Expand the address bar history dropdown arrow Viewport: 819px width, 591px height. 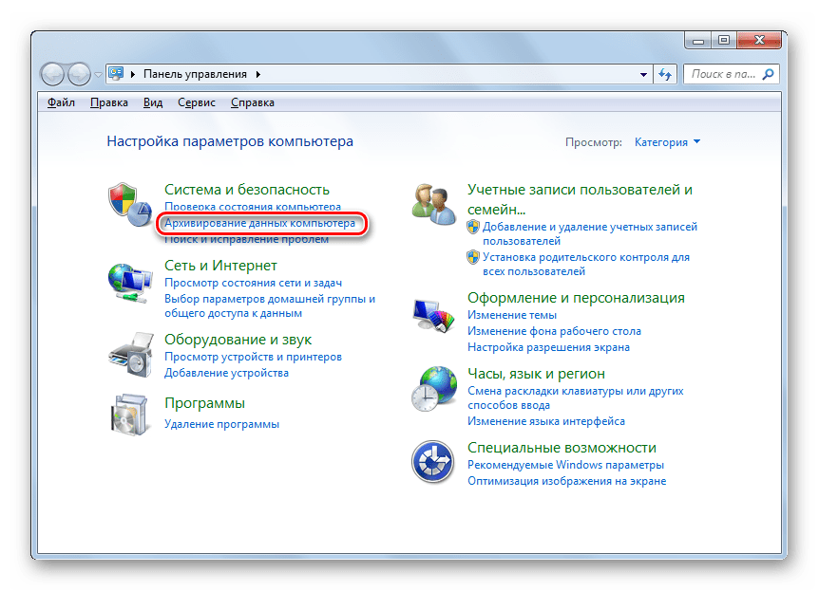click(643, 74)
